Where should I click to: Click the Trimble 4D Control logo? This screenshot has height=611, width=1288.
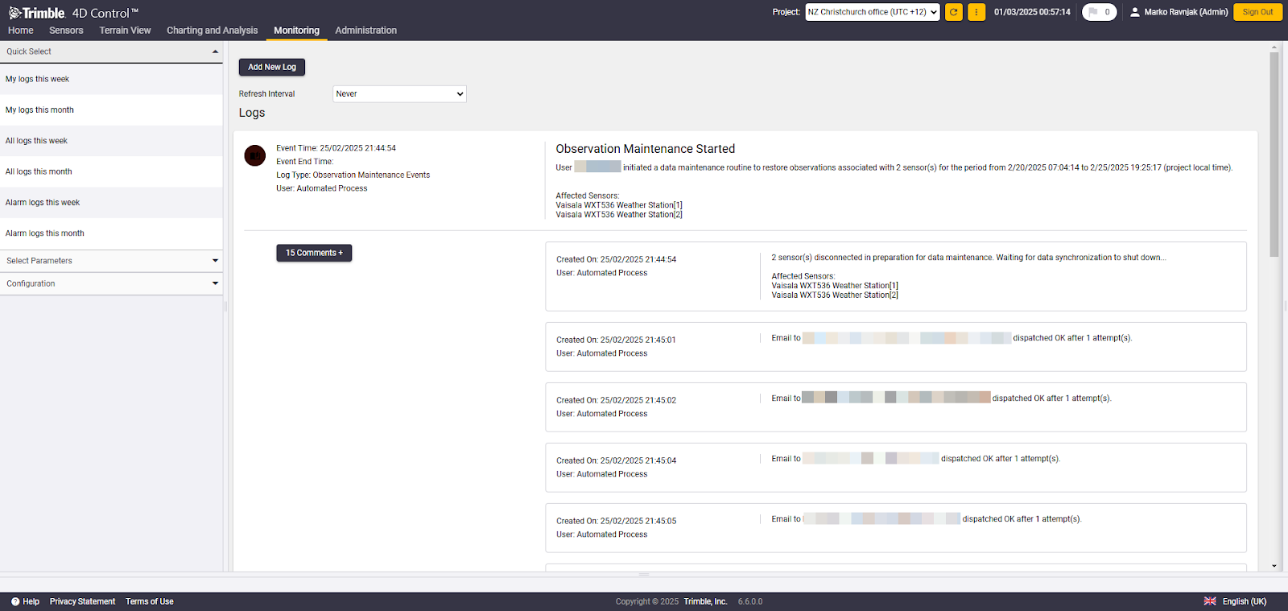click(73, 13)
